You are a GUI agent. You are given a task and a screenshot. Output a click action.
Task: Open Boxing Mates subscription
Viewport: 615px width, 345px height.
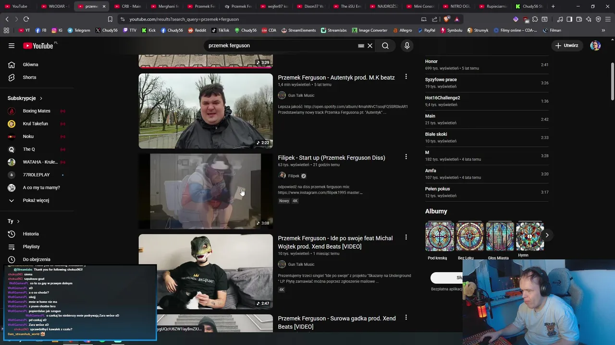point(37,111)
